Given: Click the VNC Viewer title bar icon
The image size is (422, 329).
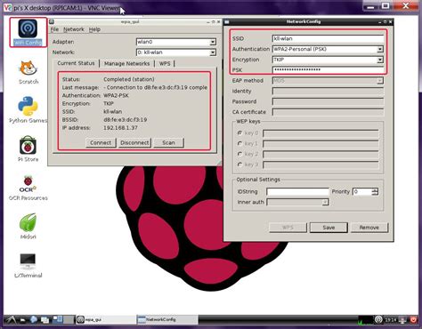Looking at the screenshot, I should 8,7.
